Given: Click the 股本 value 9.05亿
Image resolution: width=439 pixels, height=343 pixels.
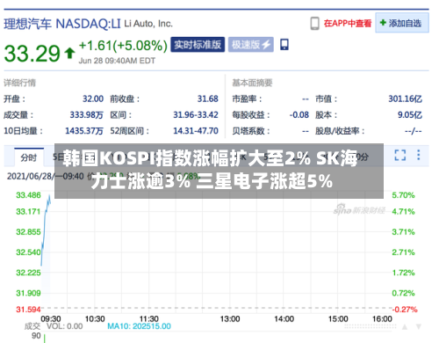Looking at the screenshot, I should 410,115.
